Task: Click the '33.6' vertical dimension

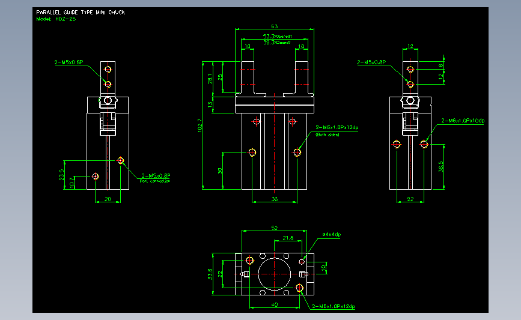Action: tap(210, 274)
